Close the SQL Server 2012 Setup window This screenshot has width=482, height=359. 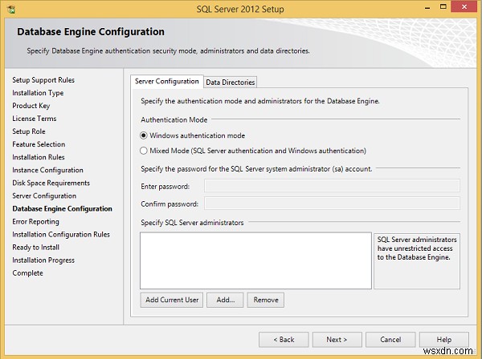(x=464, y=6)
